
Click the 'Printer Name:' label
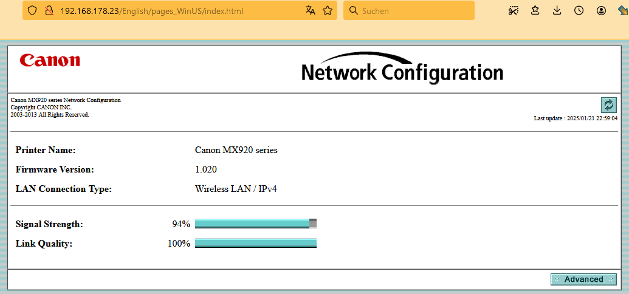[46, 151]
